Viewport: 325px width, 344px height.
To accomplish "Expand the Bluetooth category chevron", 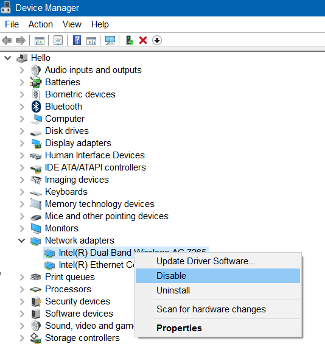I will (22, 107).
